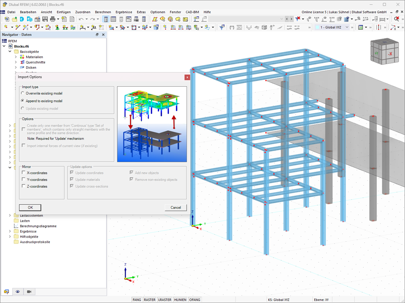
Task: Click the filter funnel icon
Action: pos(222,27)
